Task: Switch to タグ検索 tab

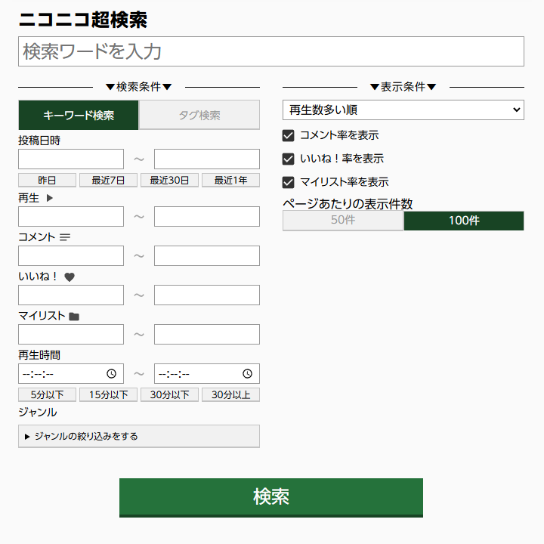Action: [199, 115]
